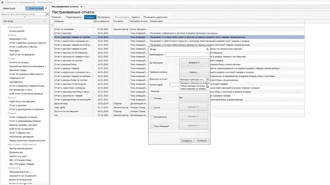The image size is (330, 185).
Task: Open Алкогольная декларация in navigation
Action: point(22,137)
